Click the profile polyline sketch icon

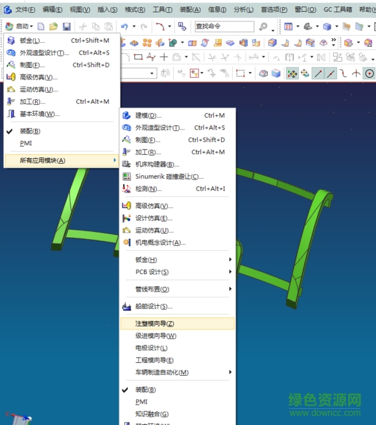(151, 57)
